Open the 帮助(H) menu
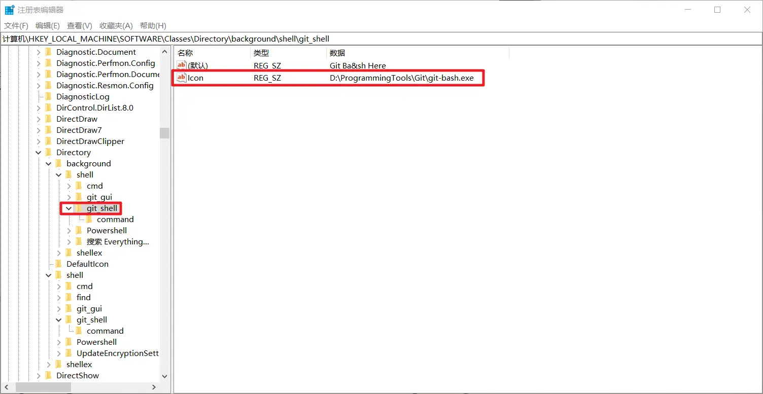The height and width of the screenshot is (394, 763). coord(153,25)
